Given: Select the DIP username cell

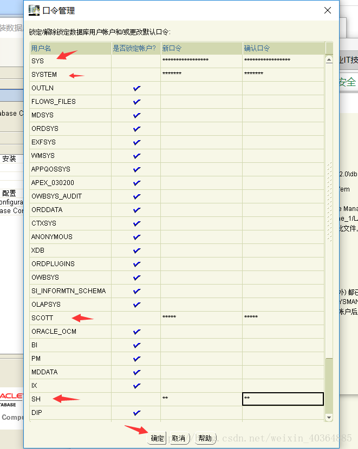Looking at the screenshot, I should click(70, 413).
